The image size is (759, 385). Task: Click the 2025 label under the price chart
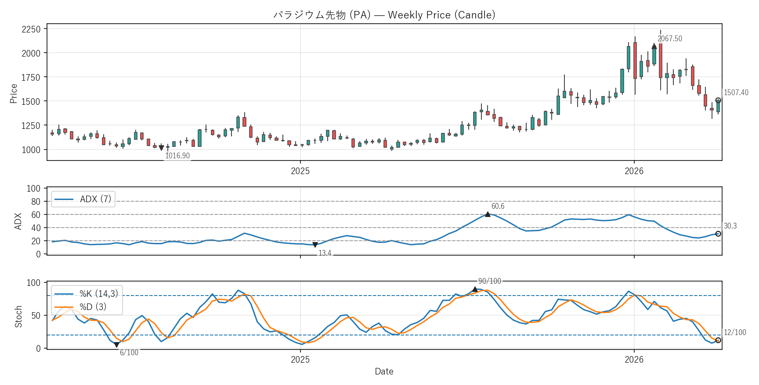300,171
